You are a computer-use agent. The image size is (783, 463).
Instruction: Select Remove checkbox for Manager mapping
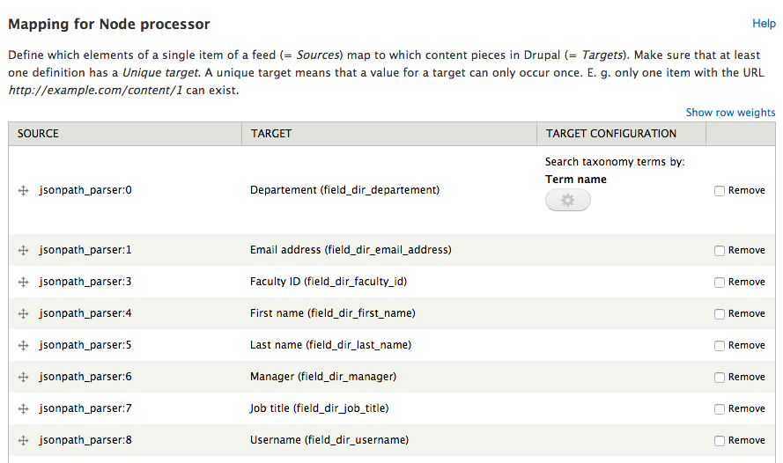719,378
